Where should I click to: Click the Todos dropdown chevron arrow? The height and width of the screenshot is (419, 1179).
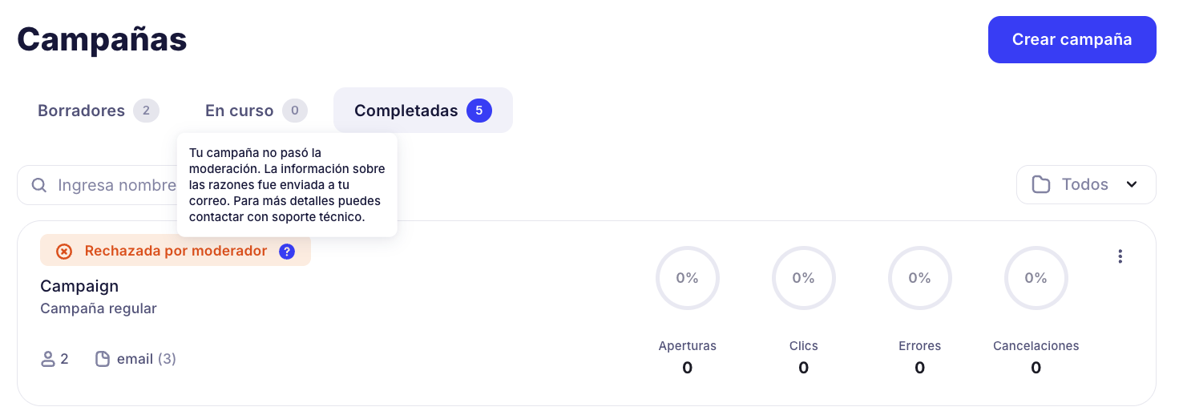tap(1132, 185)
